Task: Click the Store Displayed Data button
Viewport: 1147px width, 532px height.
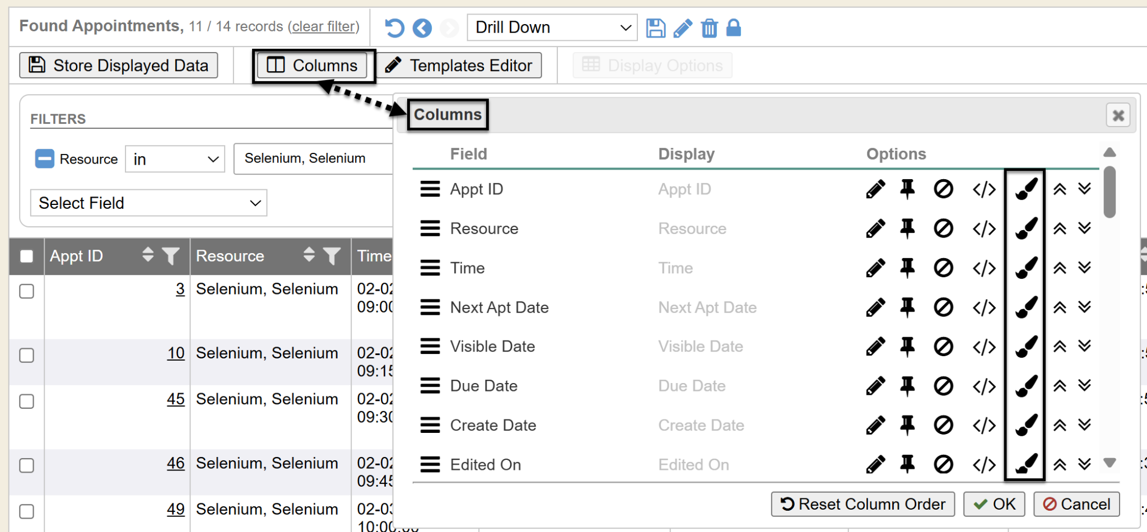Action: coord(119,66)
